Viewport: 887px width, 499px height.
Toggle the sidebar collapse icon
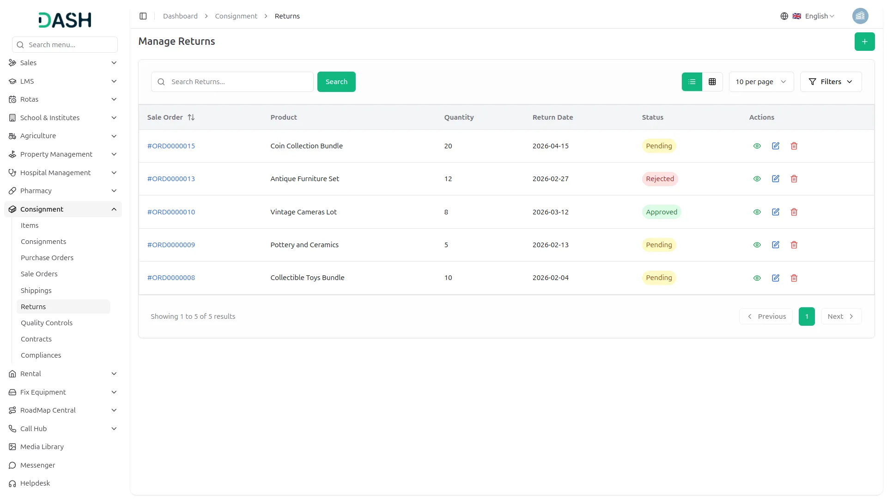tap(143, 16)
